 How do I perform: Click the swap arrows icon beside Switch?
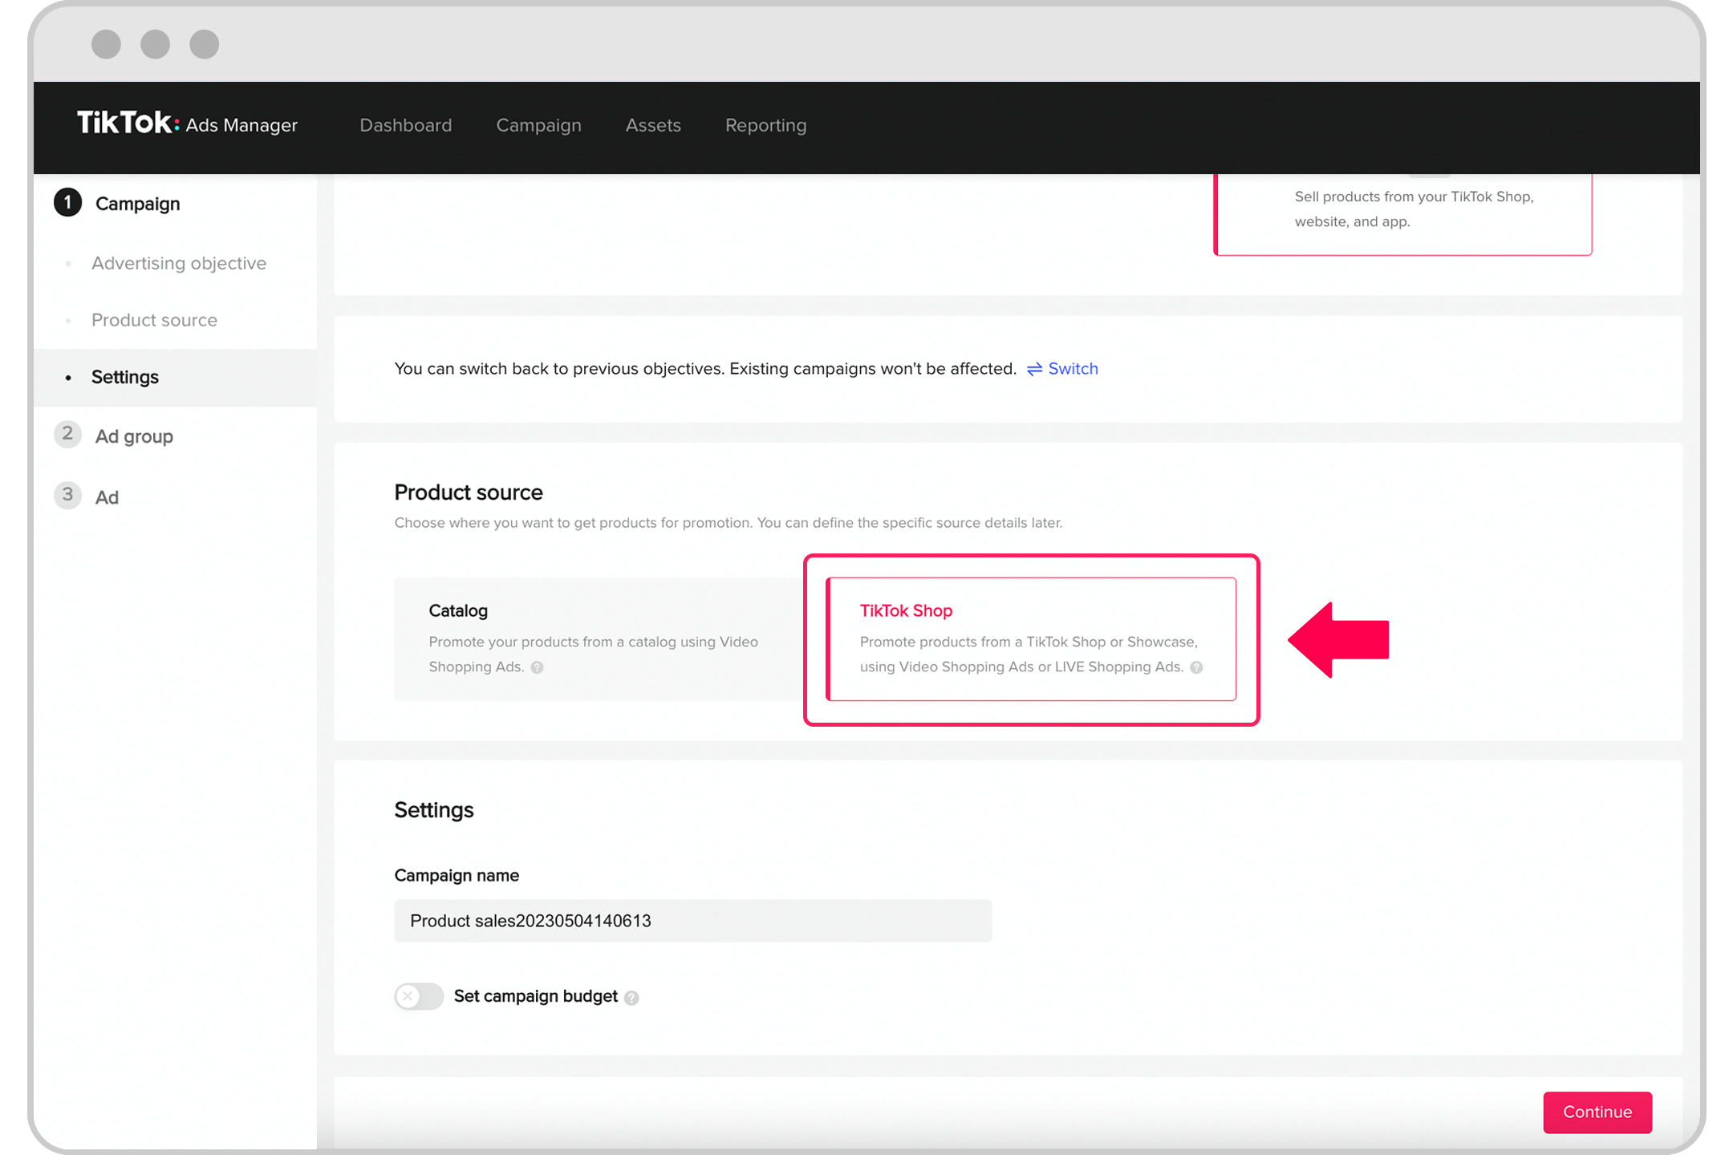point(1034,369)
